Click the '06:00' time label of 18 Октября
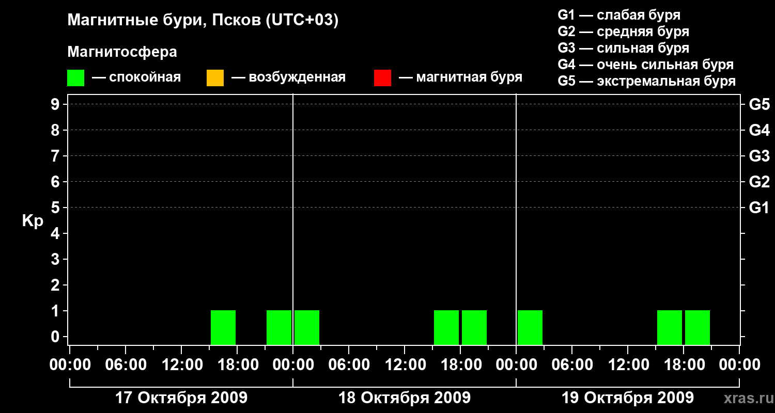Viewport: 775px width, 413px height. 349,365
